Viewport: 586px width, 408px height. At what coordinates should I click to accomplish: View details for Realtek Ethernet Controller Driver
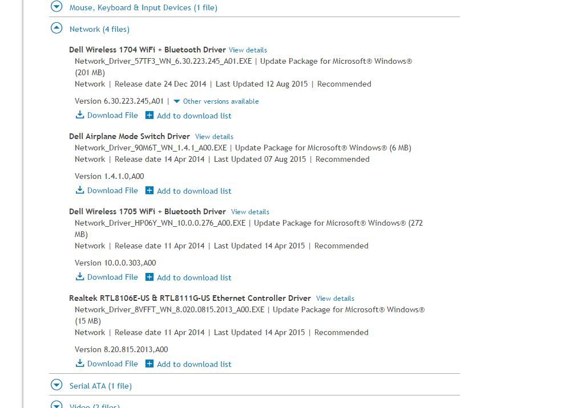point(336,299)
